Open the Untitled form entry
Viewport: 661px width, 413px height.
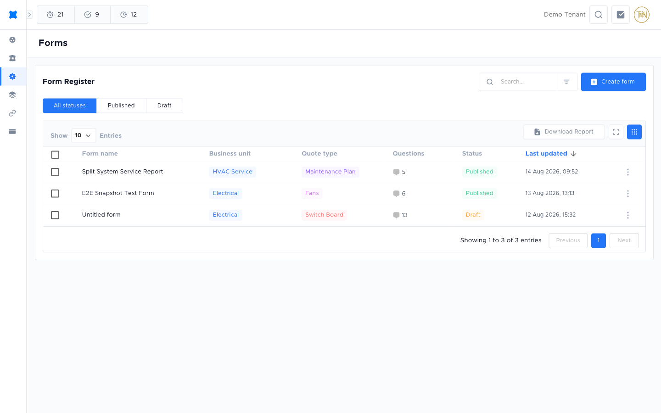tap(101, 215)
